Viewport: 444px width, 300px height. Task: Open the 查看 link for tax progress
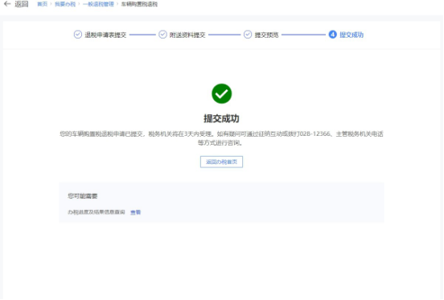point(135,212)
